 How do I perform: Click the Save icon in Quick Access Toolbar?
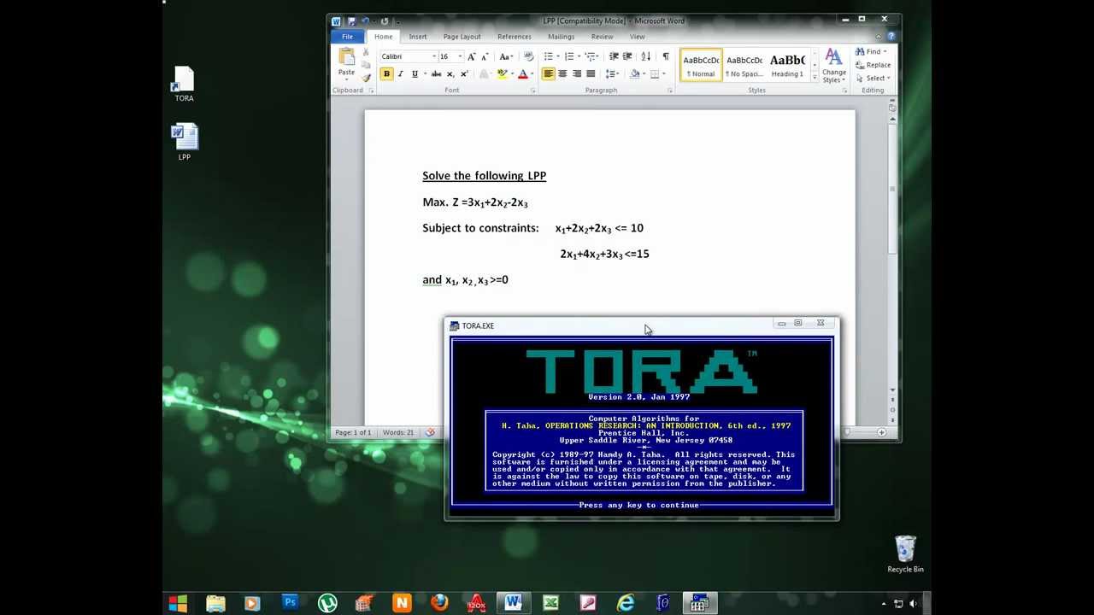coord(350,21)
